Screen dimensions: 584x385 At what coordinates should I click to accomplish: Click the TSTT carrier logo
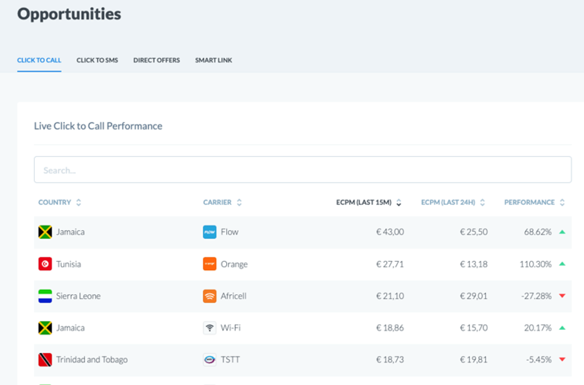click(x=210, y=360)
